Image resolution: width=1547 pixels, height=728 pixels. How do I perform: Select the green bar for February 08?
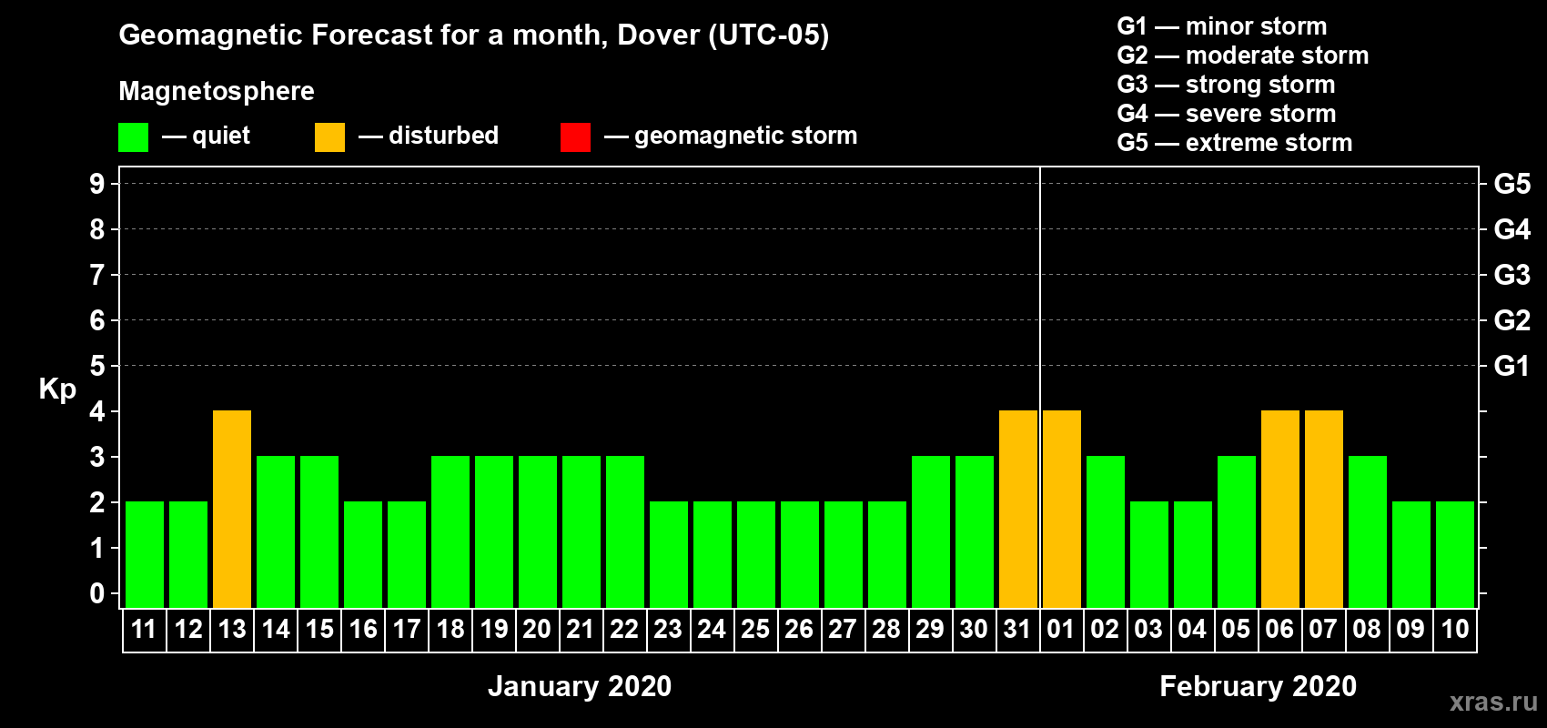[x=1368, y=532]
